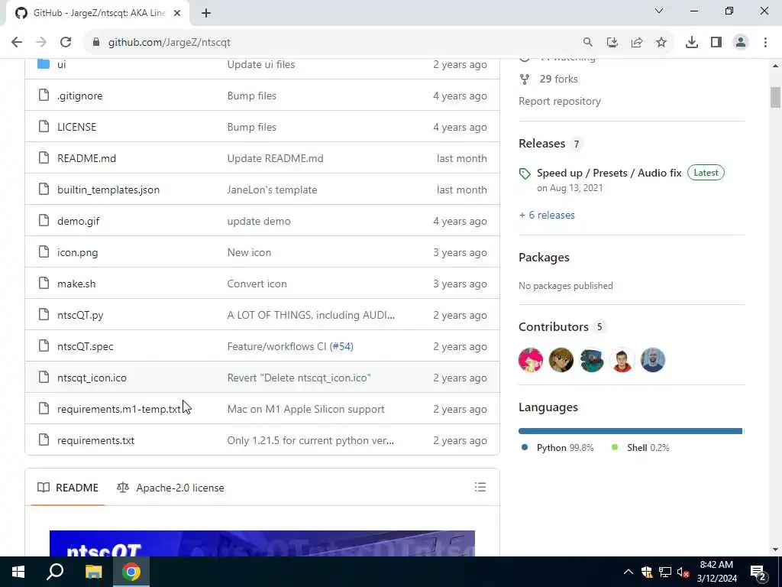Screen dimensions: 782x587
Task: Open the ntscQT.spec file
Action: (x=86, y=346)
